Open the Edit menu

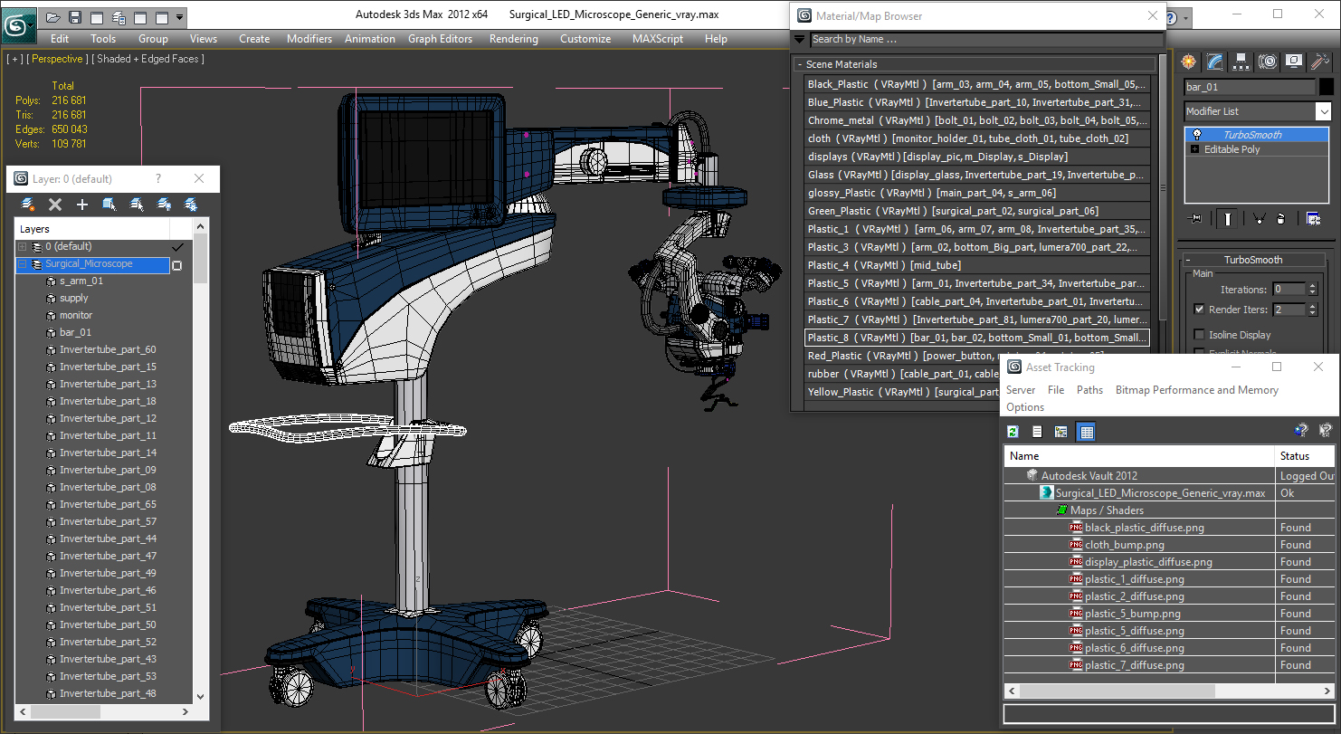pos(60,39)
